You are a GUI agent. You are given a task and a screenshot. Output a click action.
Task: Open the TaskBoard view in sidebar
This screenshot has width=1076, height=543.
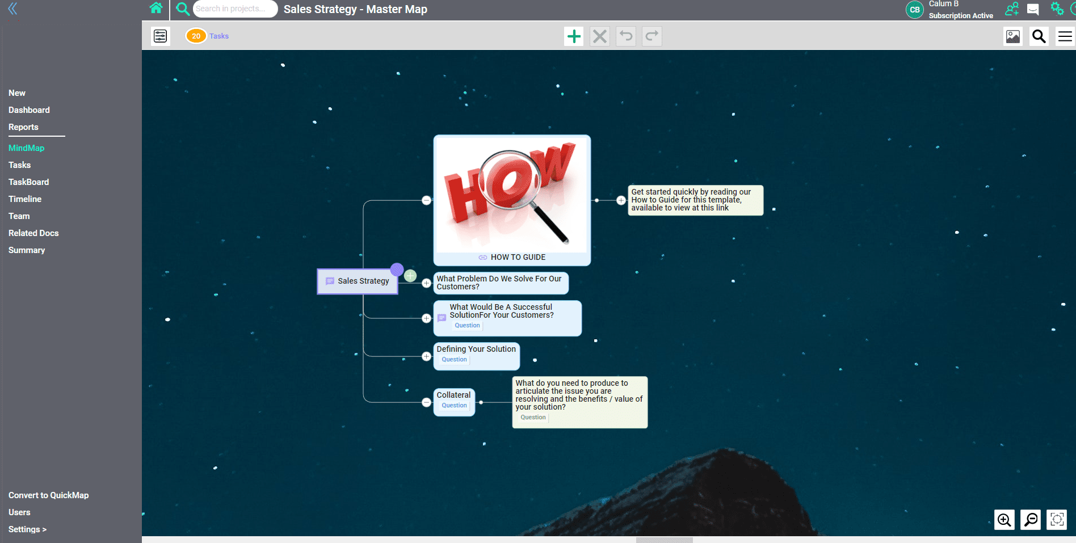click(28, 182)
